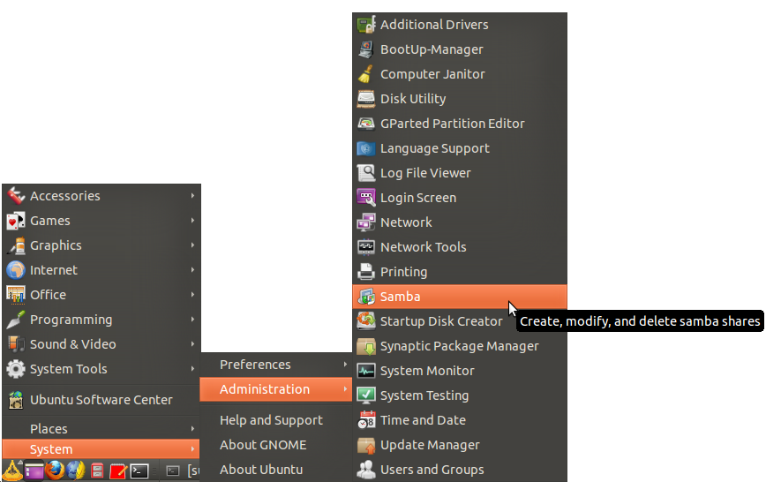Launch Log File Viewer
The height and width of the screenshot is (482, 766).
click(459, 173)
